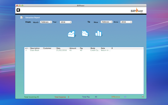Sort by Description column header
Viewport: 168px width, 105px height.
point(36,48)
